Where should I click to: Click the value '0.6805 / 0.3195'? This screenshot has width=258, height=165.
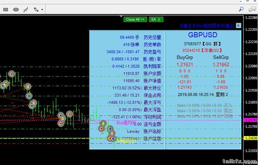pyautogui.click(x=125, y=59)
